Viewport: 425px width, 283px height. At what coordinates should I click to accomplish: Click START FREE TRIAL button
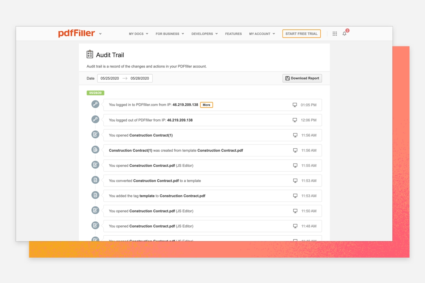pos(301,34)
